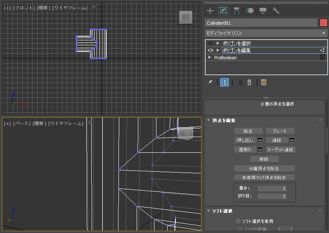Click the 除去 button

[x=248, y=131]
